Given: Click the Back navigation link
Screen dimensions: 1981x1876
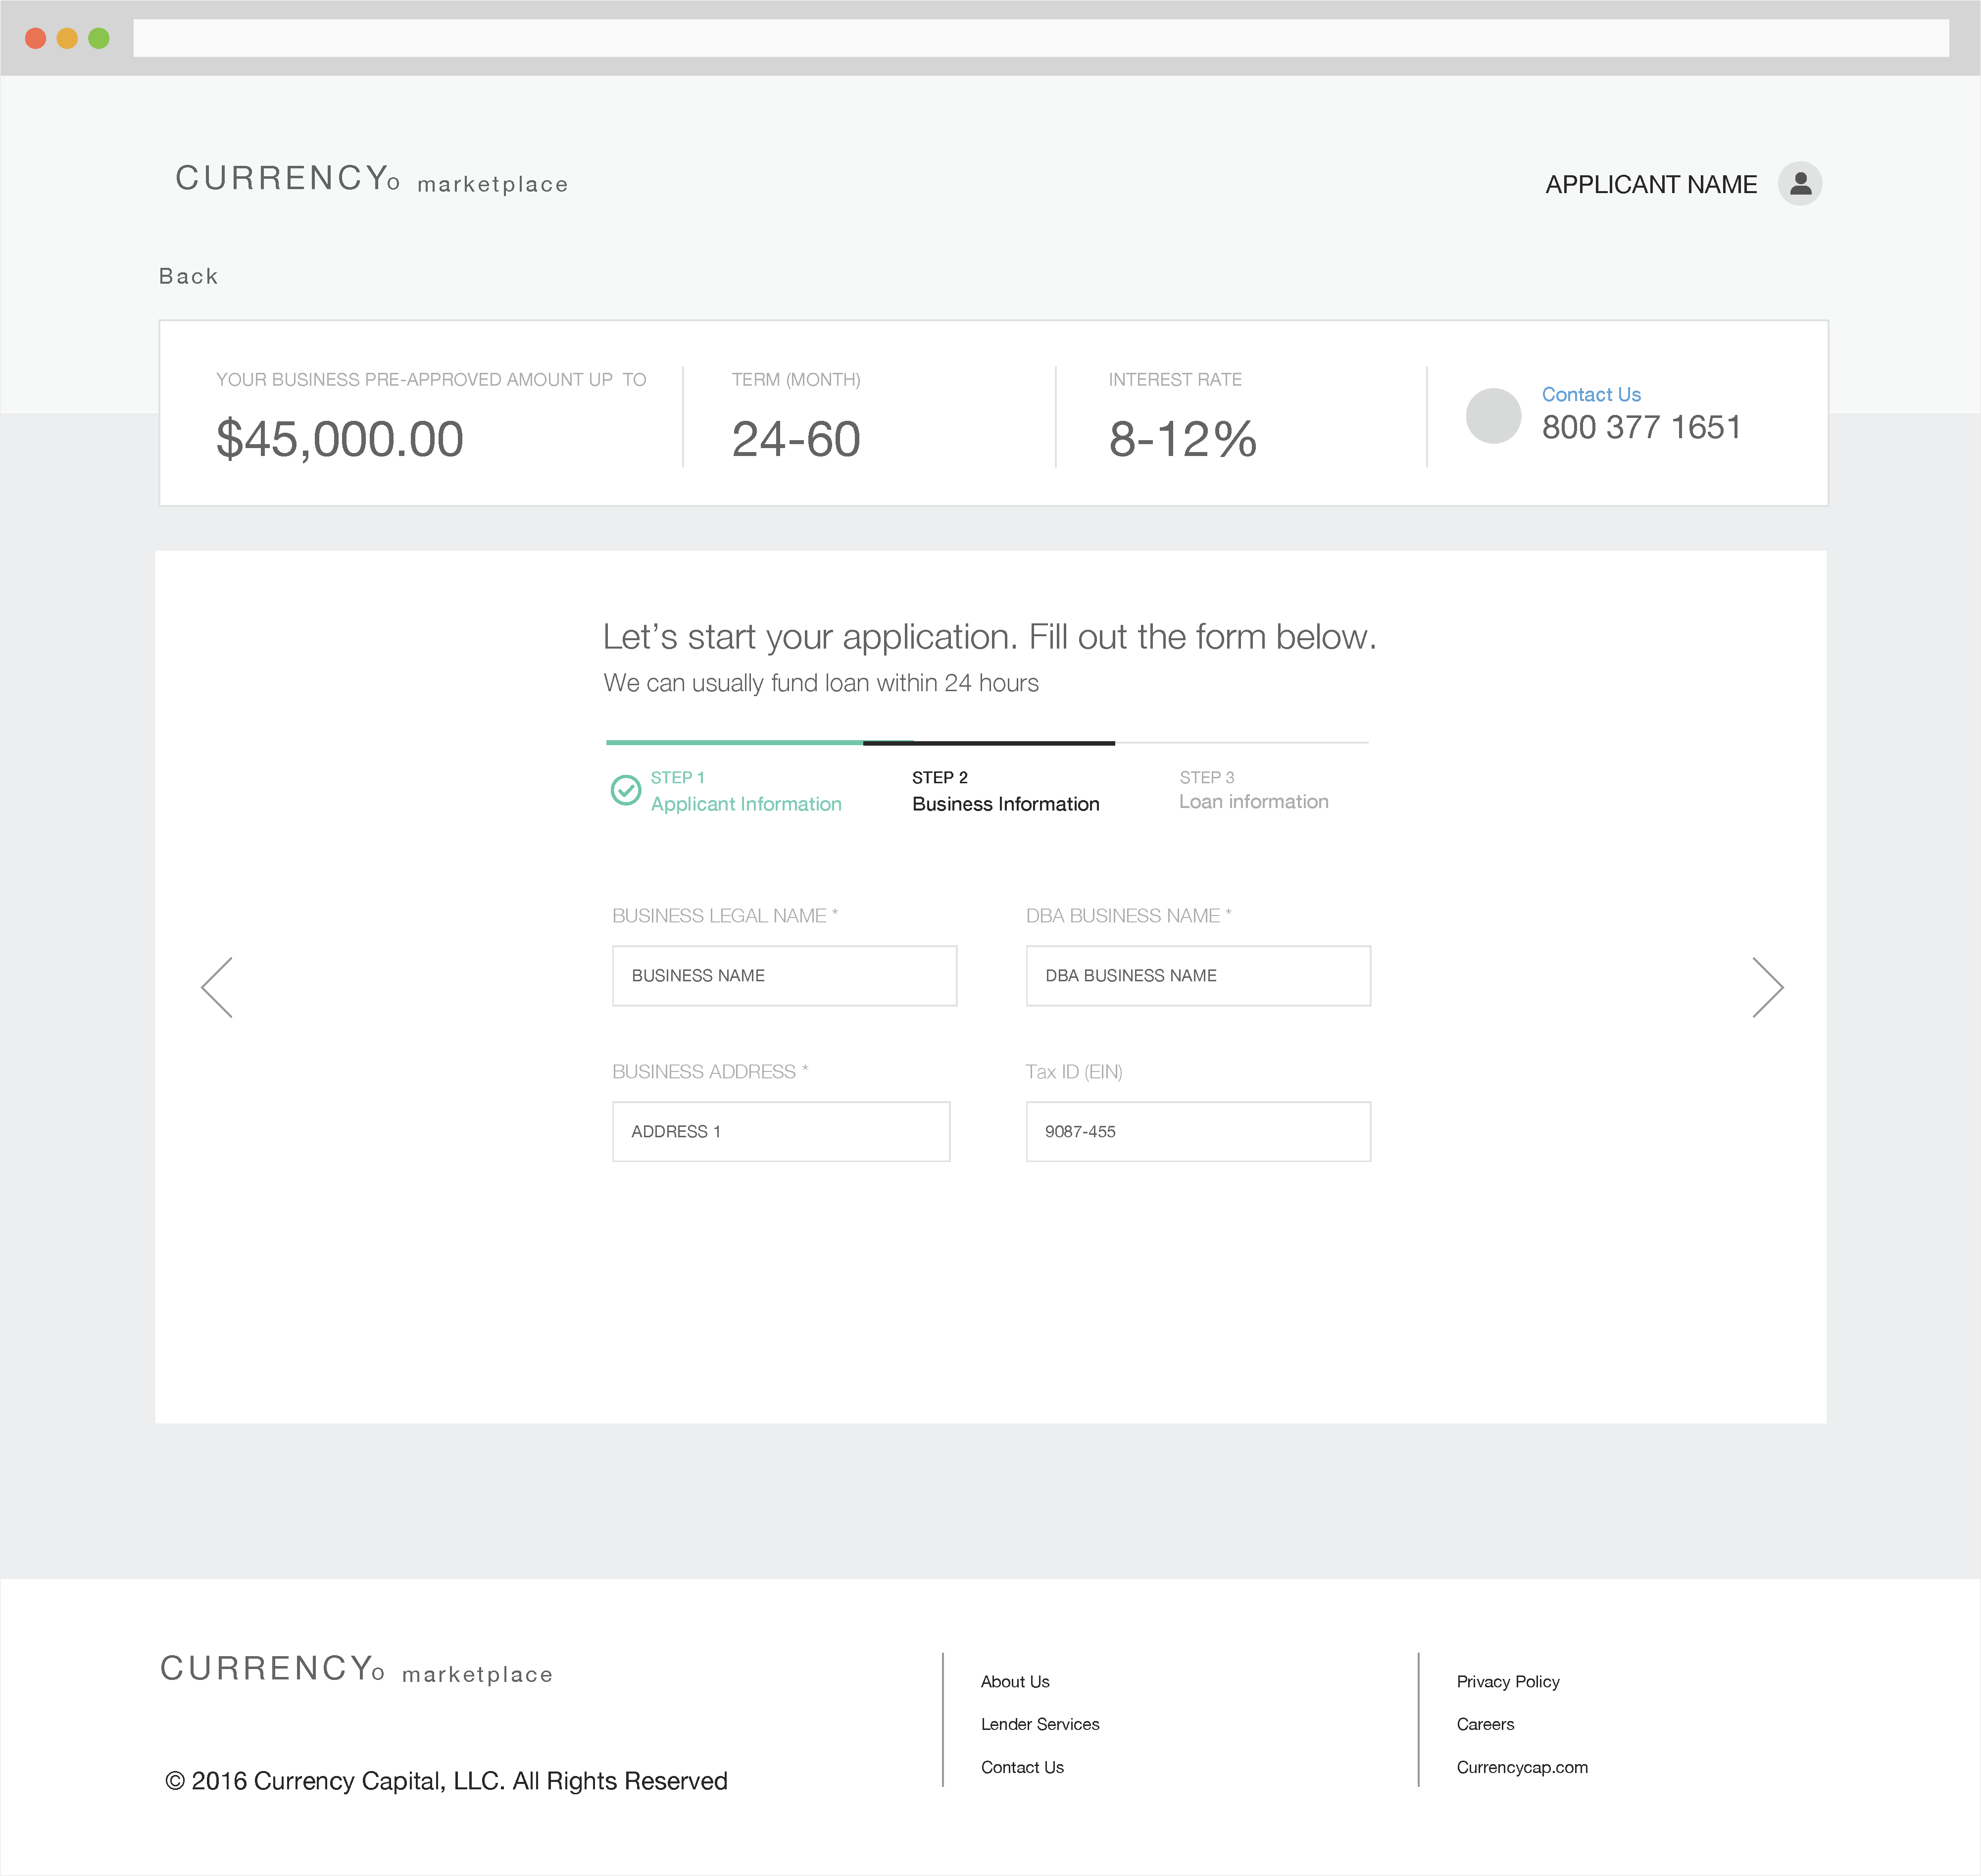Looking at the screenshot, I should [x=189, y=275].
